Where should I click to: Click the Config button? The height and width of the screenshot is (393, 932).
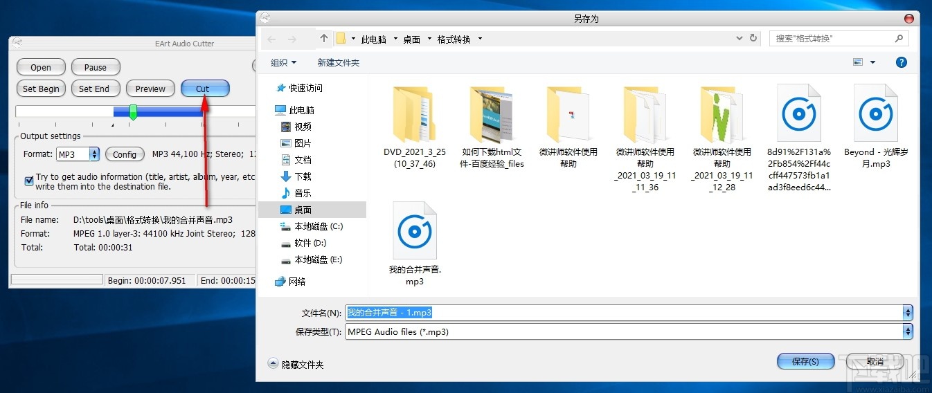click(125, 154)
